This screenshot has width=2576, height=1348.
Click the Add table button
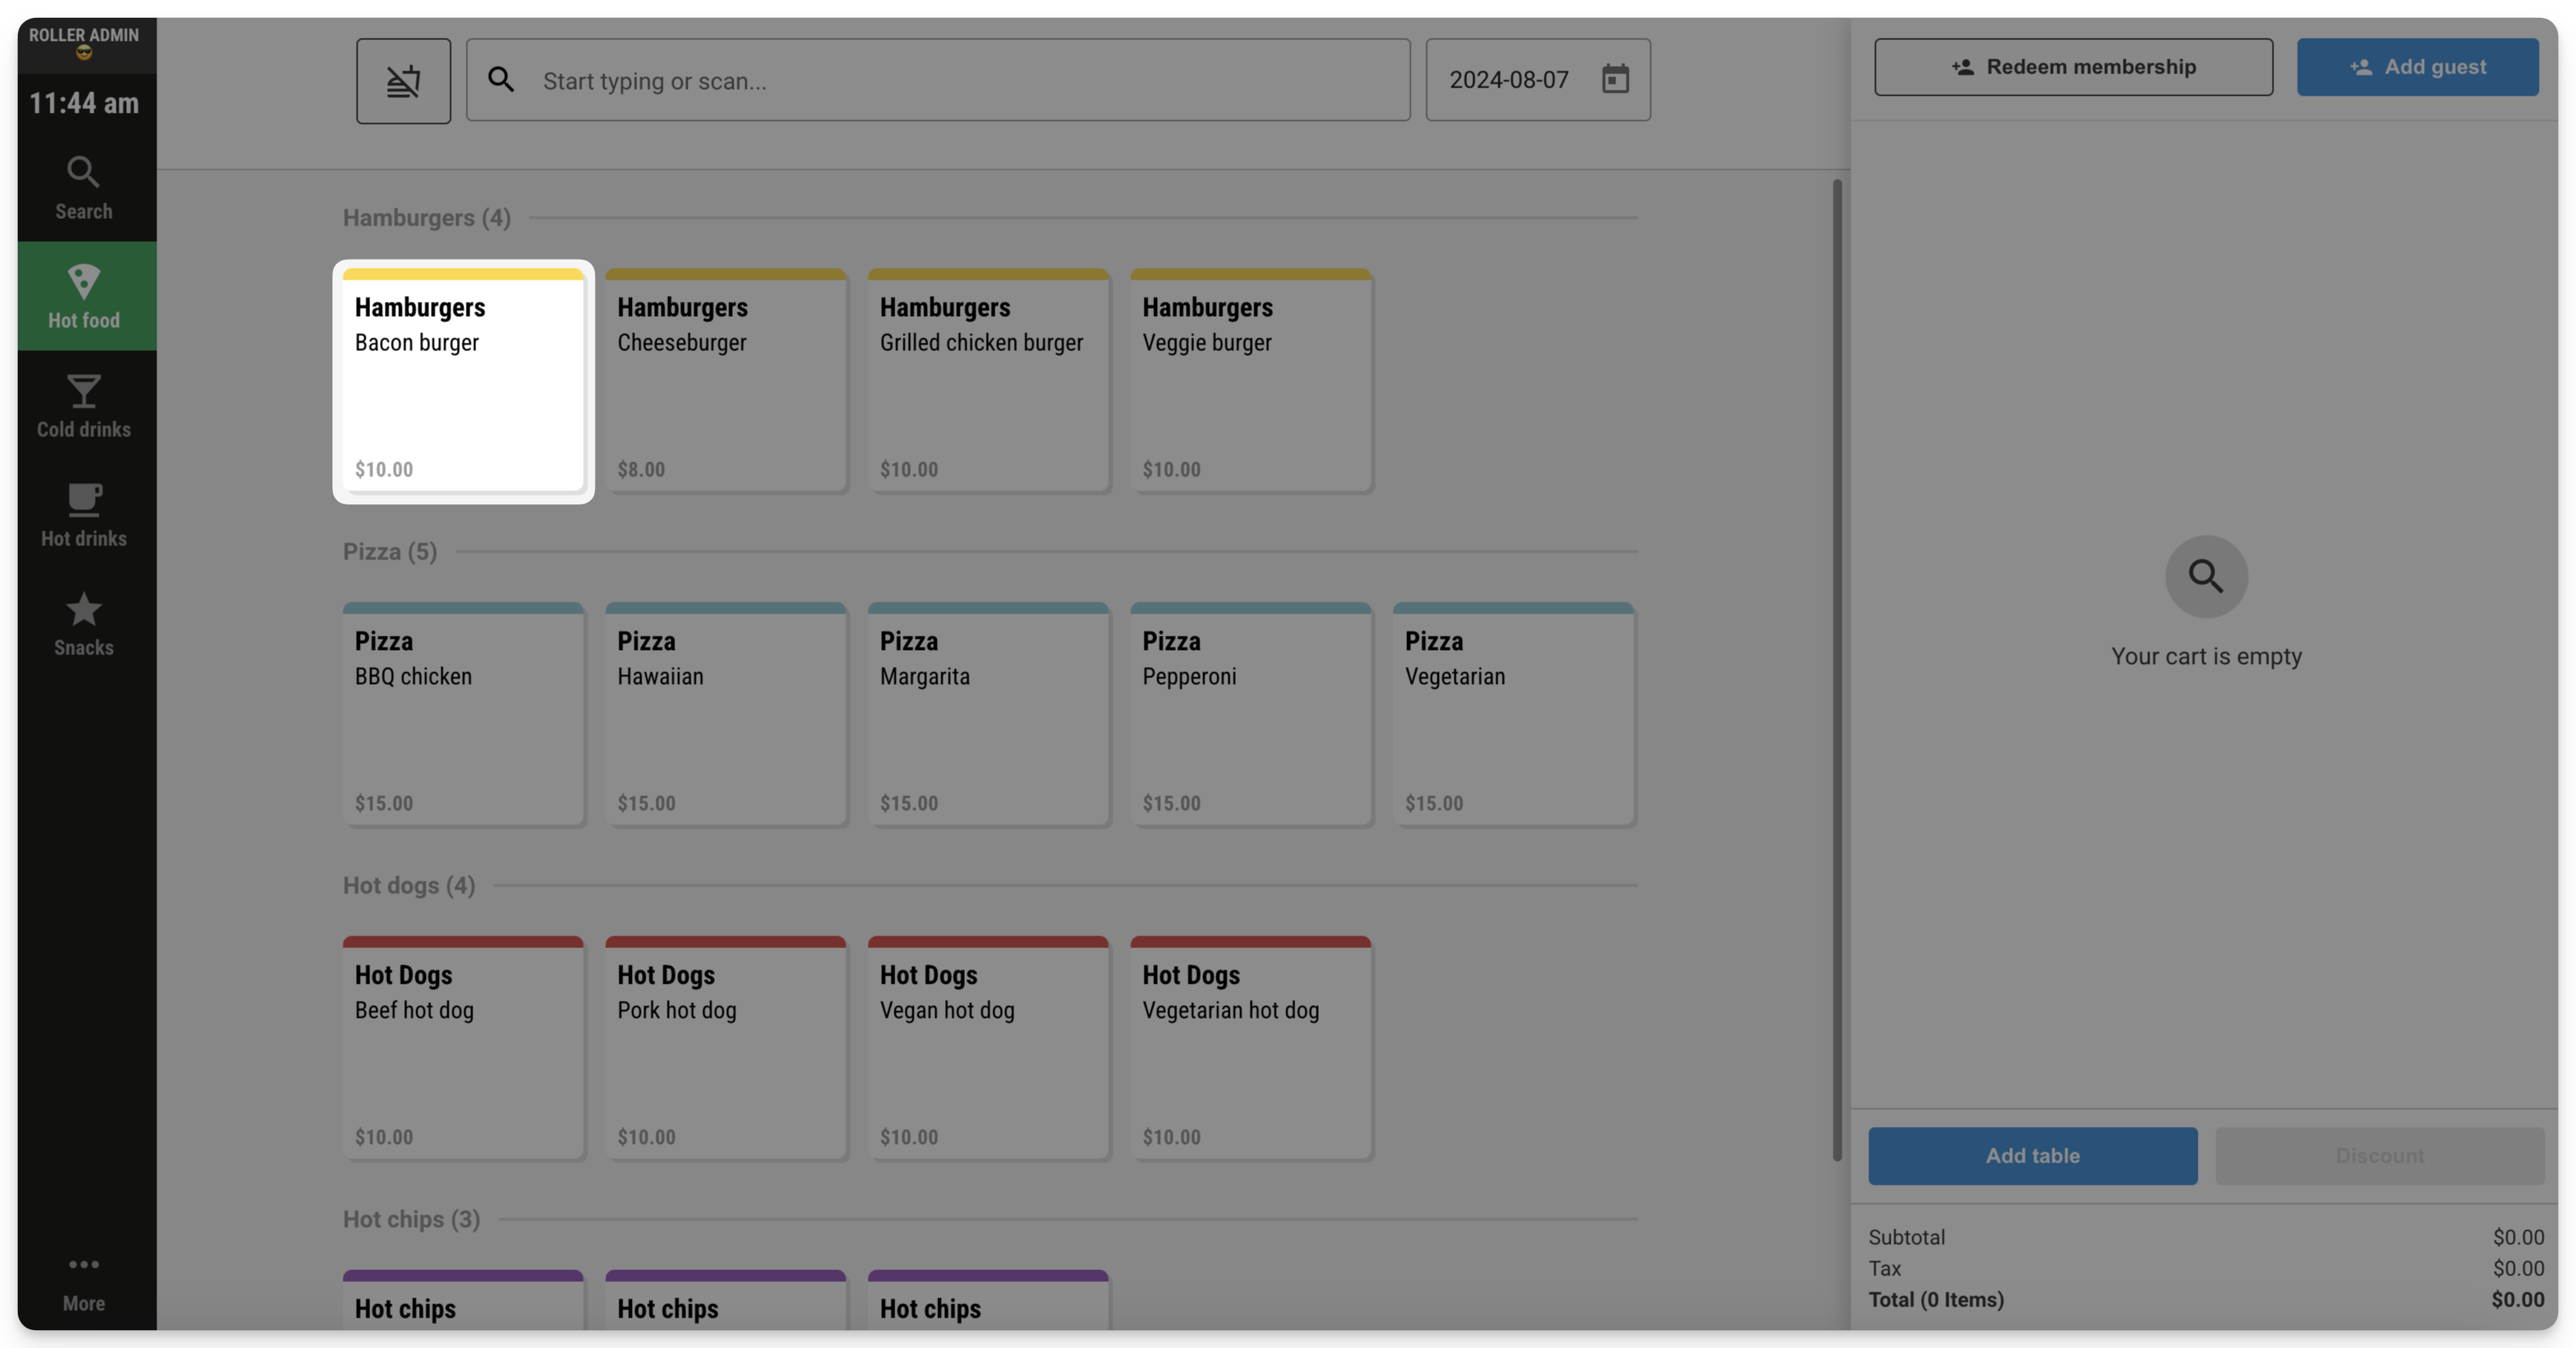[2032, 1156]
